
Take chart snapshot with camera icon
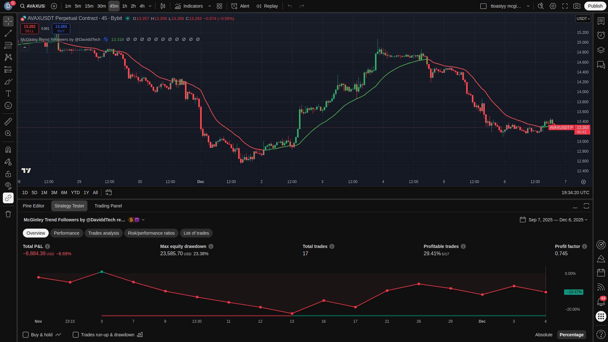click(577, 6)
